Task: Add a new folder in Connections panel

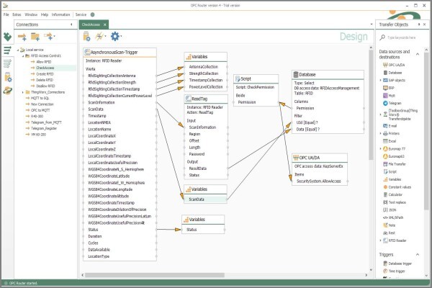Action: pos(35,37)
